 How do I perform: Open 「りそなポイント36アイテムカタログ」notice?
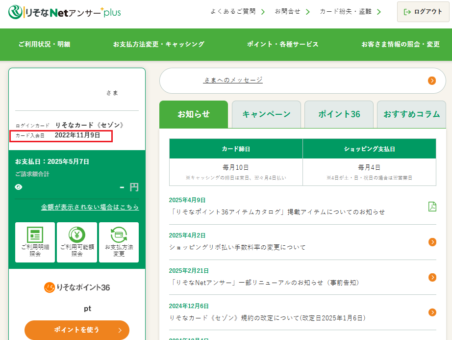click(277, 212)
